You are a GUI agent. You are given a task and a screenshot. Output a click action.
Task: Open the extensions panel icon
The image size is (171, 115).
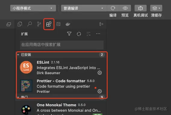(x=49, y=24)
